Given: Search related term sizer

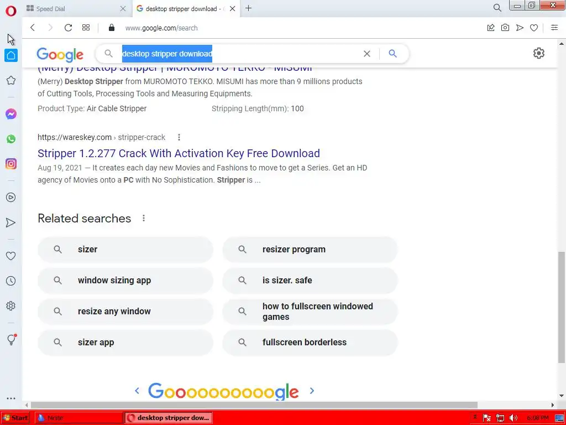Looking at the screenshot, I should tap(125, 250).
